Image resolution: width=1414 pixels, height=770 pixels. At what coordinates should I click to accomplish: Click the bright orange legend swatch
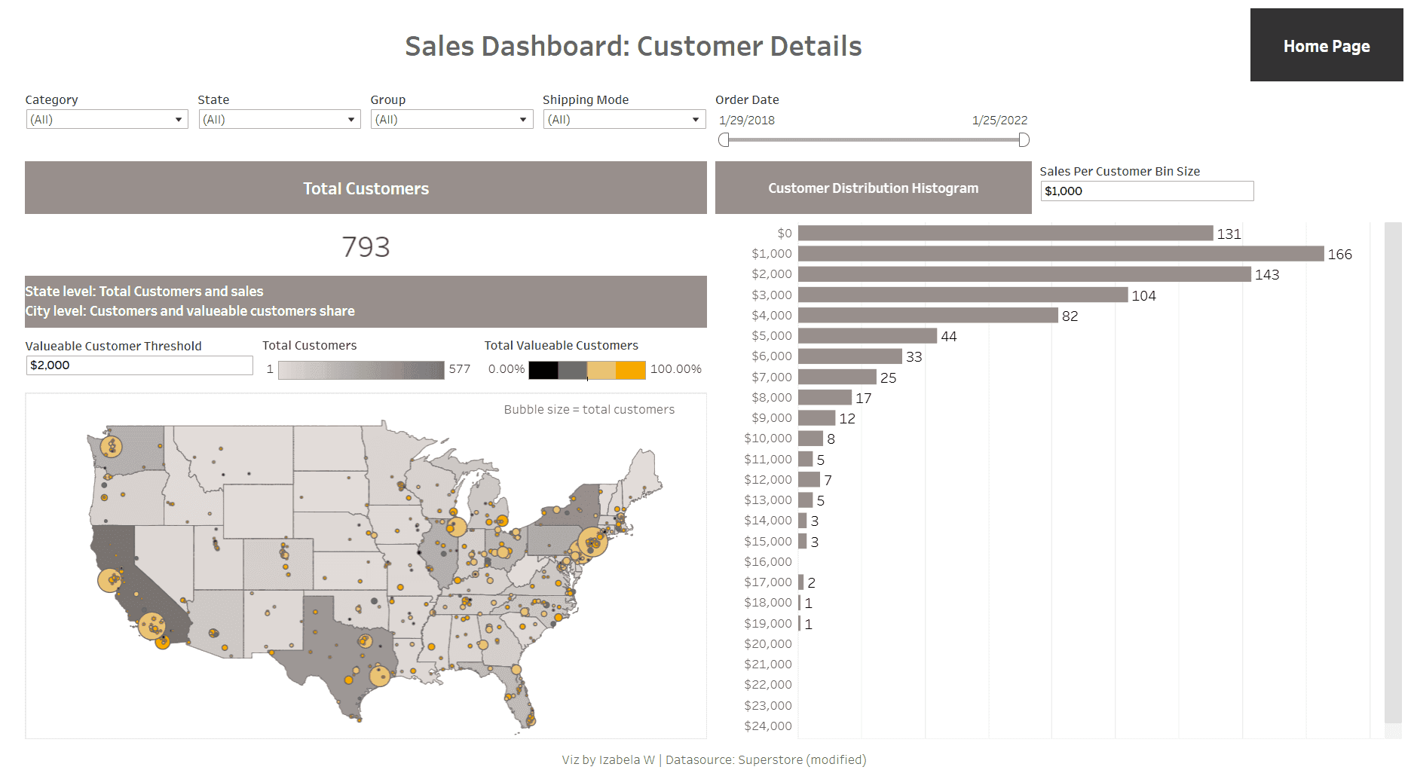coord(631,370)
